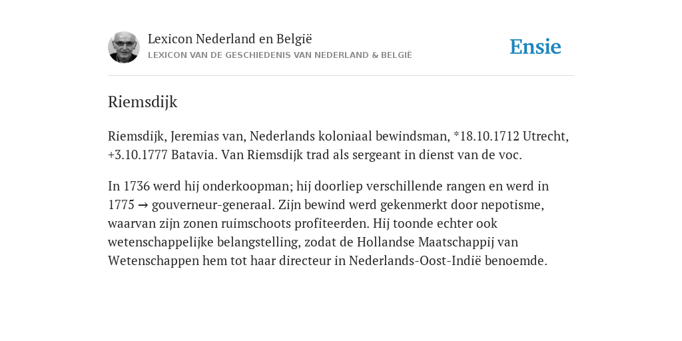Click the author's round avatar photo
Screen dimensions: 682x341
pos(124,47)
